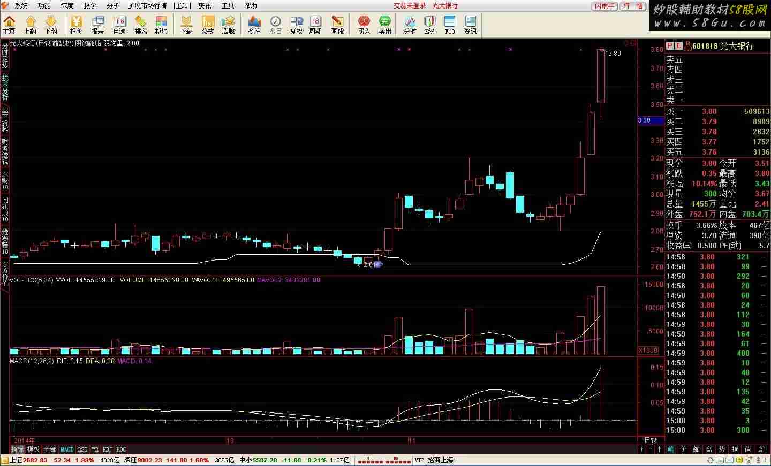The width and height of the screenshot is (771, 466).
Task: Select the 指标 tab below chart
Action: tap(18, 449)
